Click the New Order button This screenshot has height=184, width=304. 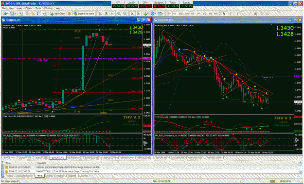[58, 14]
